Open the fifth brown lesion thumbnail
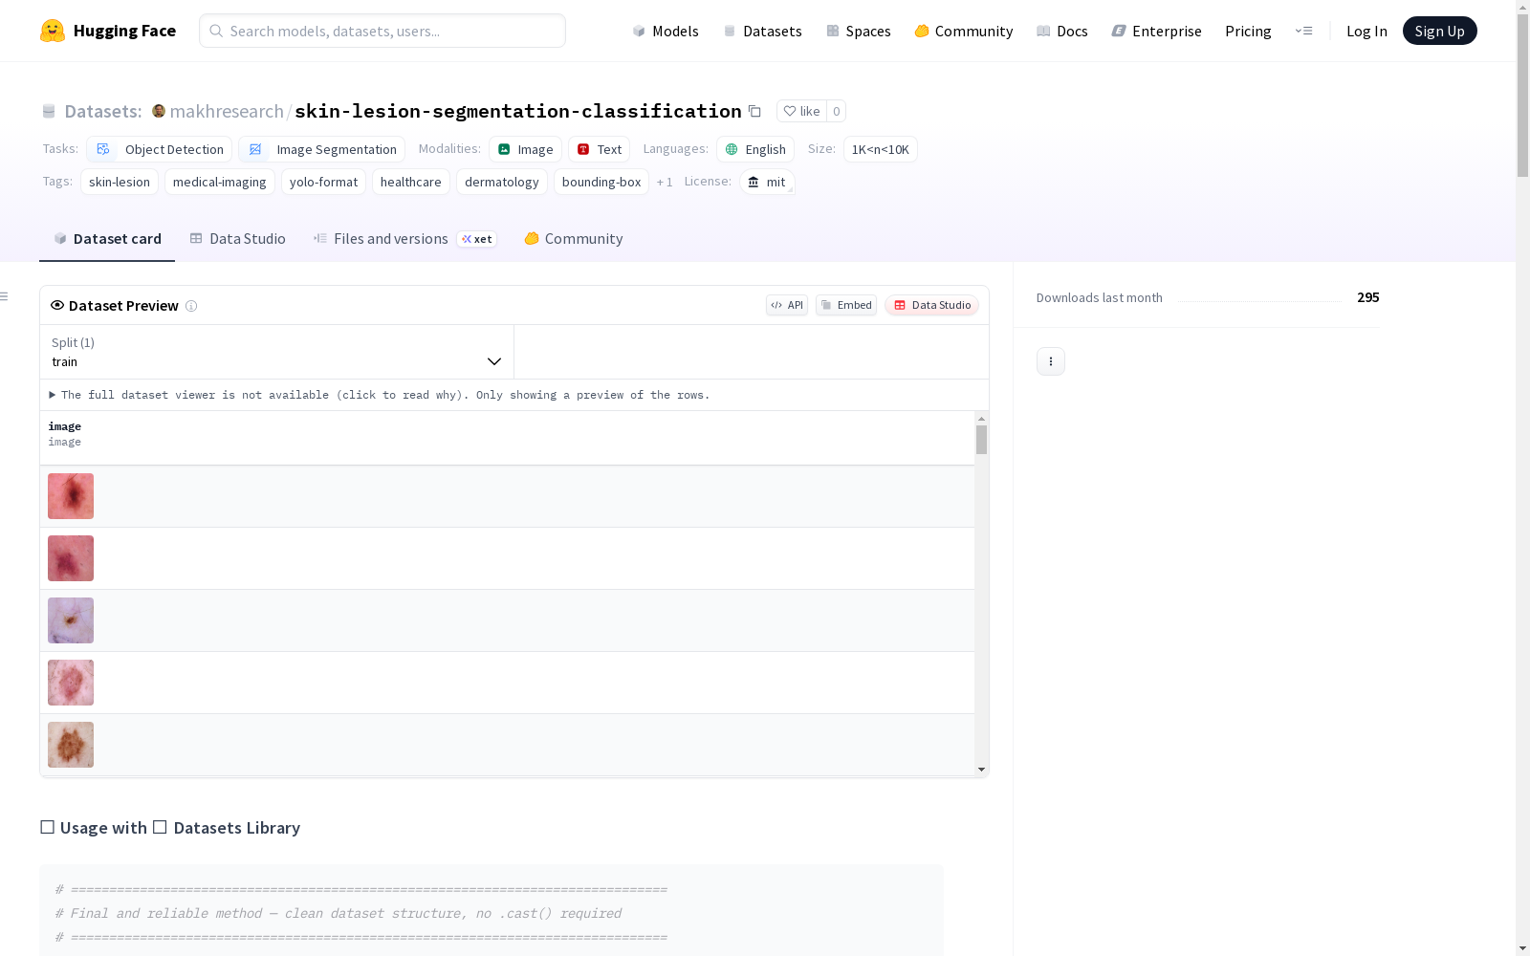Viewport: 1530px width, 956px height. coord(71,745)
